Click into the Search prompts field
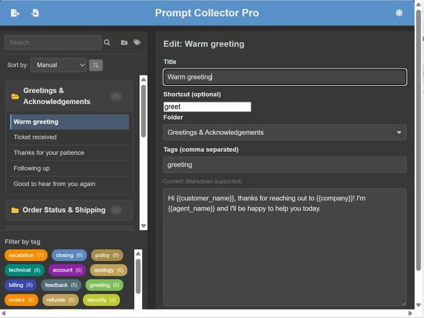Image resolution: width=424 pixels, height=318 pixels. tap(53, 42)
